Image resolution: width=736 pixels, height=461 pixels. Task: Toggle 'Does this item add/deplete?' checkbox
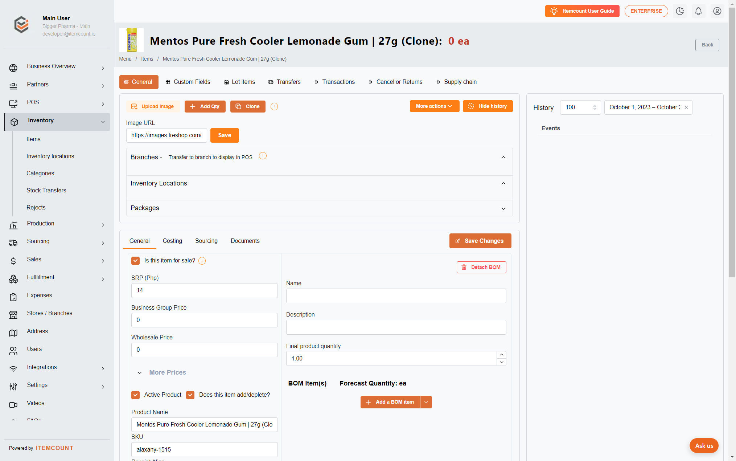(x=190, y=395)
